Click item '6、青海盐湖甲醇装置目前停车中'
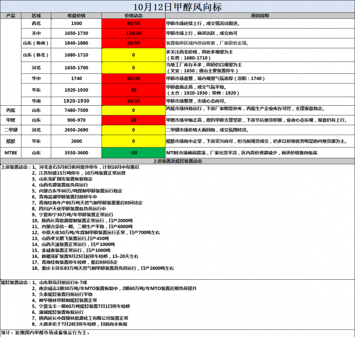 [x=64, y=197]
